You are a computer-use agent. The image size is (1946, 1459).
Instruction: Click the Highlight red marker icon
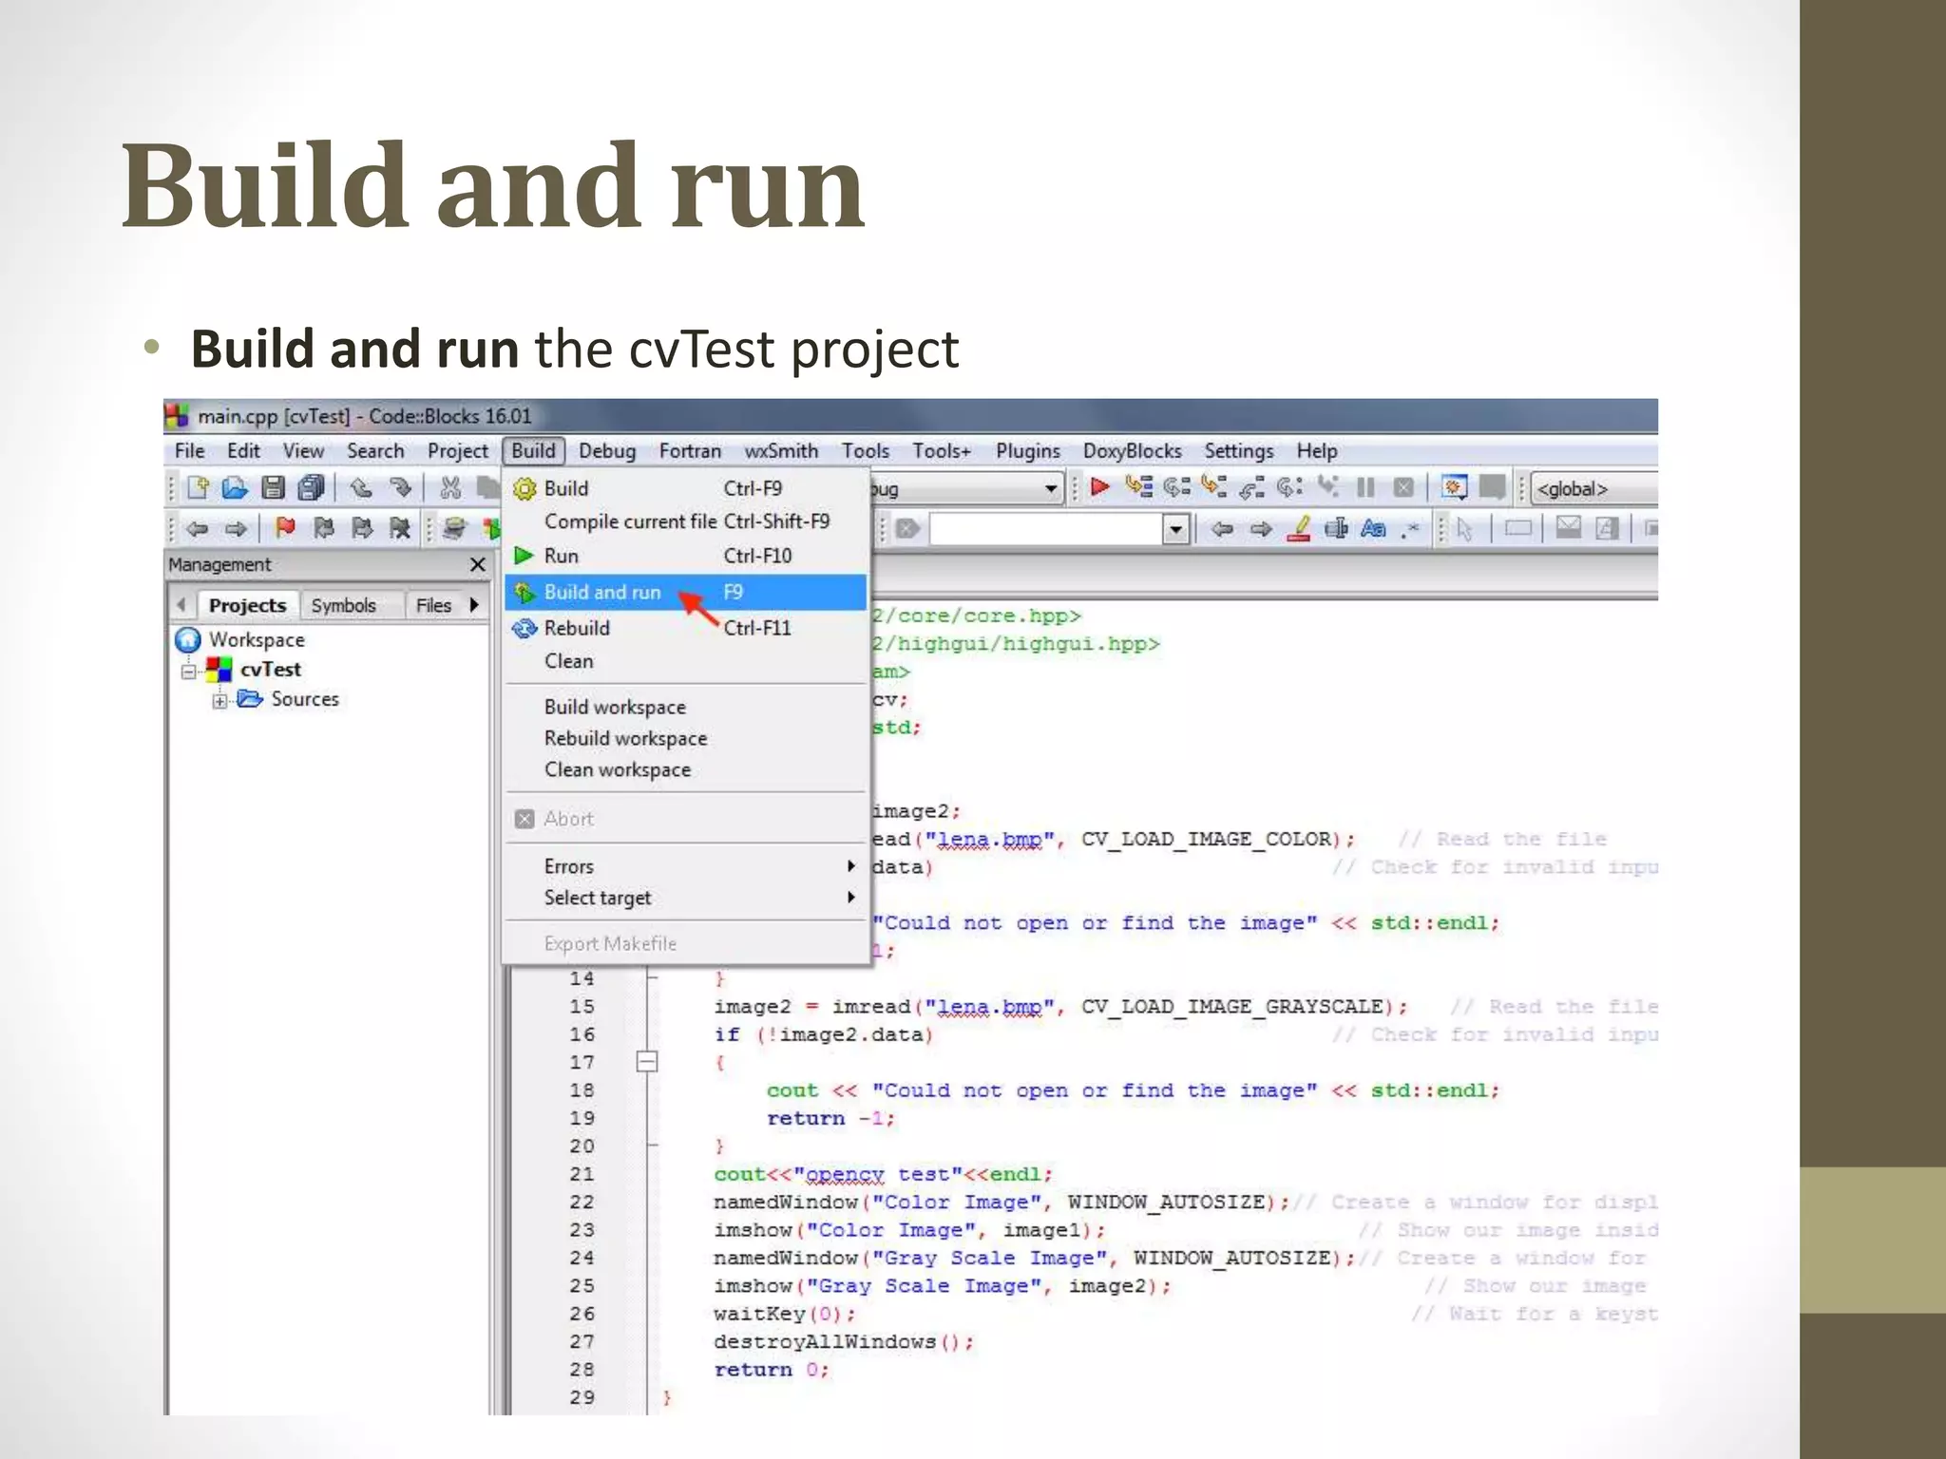[x=1299, y=528]
